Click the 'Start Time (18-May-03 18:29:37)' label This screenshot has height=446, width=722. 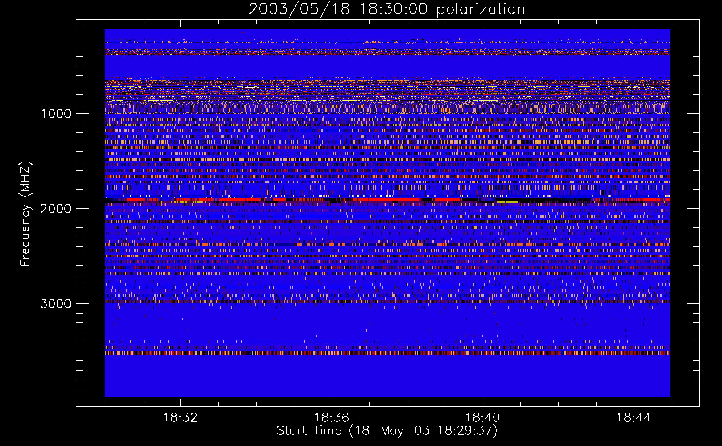click(x=387, y=431)
